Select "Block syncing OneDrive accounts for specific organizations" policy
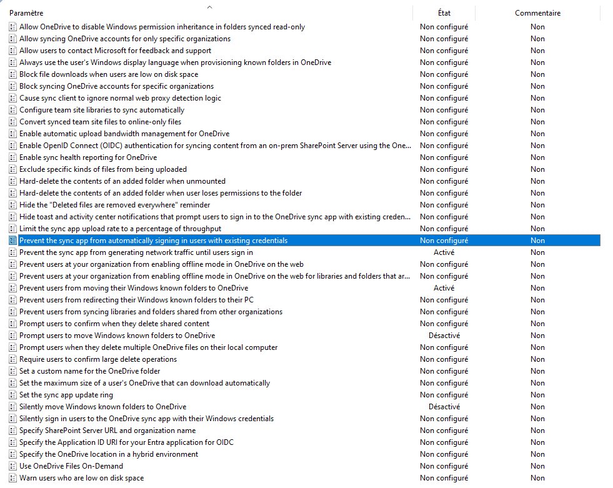The width and height of the screenshot is (613, 488). pos(116,86)
